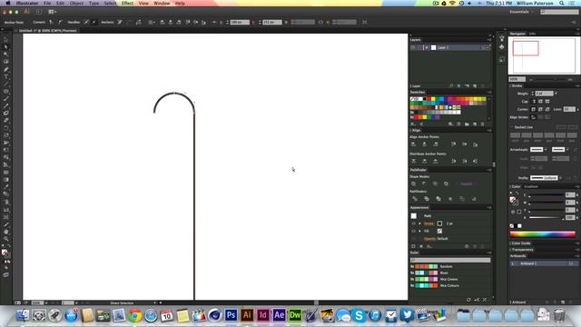The image size is (581, 327).
Task: Click the Miter Join corner icon
Action: (534, 109)
